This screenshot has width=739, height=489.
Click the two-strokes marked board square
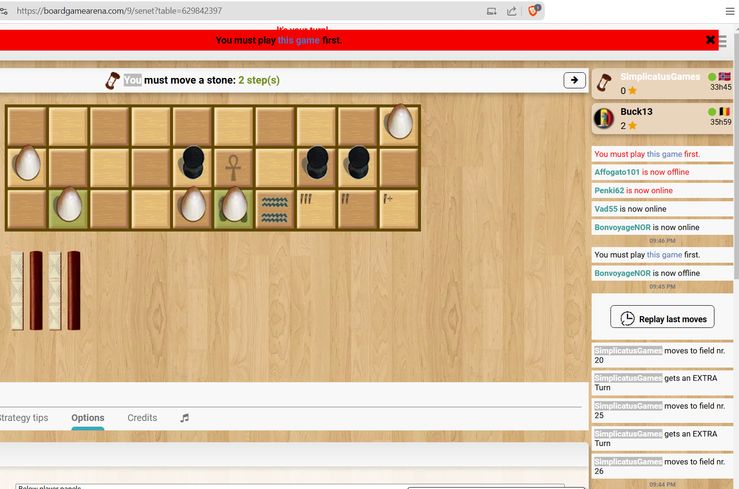[358, 209]
